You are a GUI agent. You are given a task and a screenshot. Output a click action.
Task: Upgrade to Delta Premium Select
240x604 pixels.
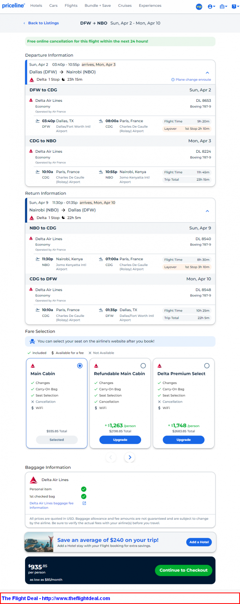click(183, 440)
